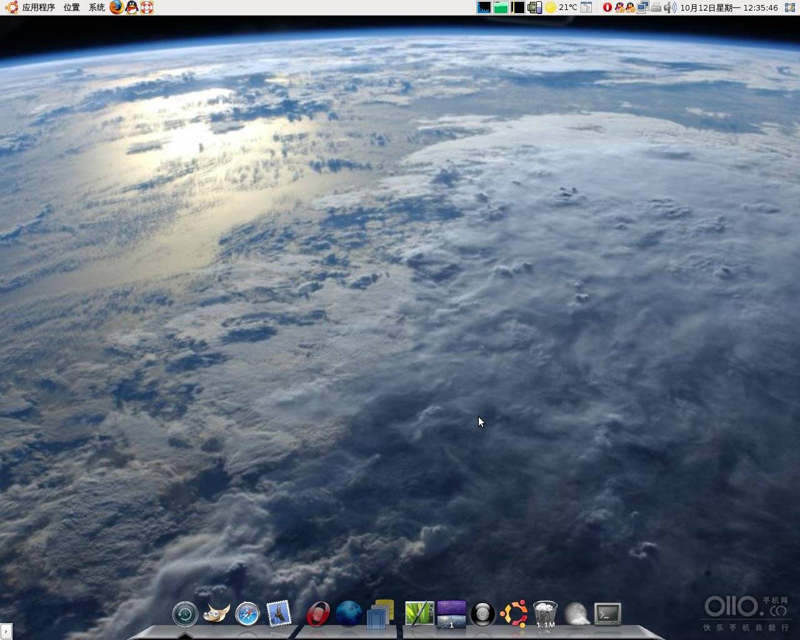Launch QQ penguin from the top panel launcher
This screenshot has width=800, height=640.
point(132,7)
